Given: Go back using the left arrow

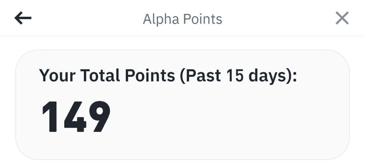Looking at the screenshot, I should (x=23, y=19).
